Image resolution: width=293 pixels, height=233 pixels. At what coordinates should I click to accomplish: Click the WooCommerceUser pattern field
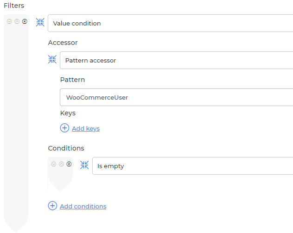pos(176,97)
